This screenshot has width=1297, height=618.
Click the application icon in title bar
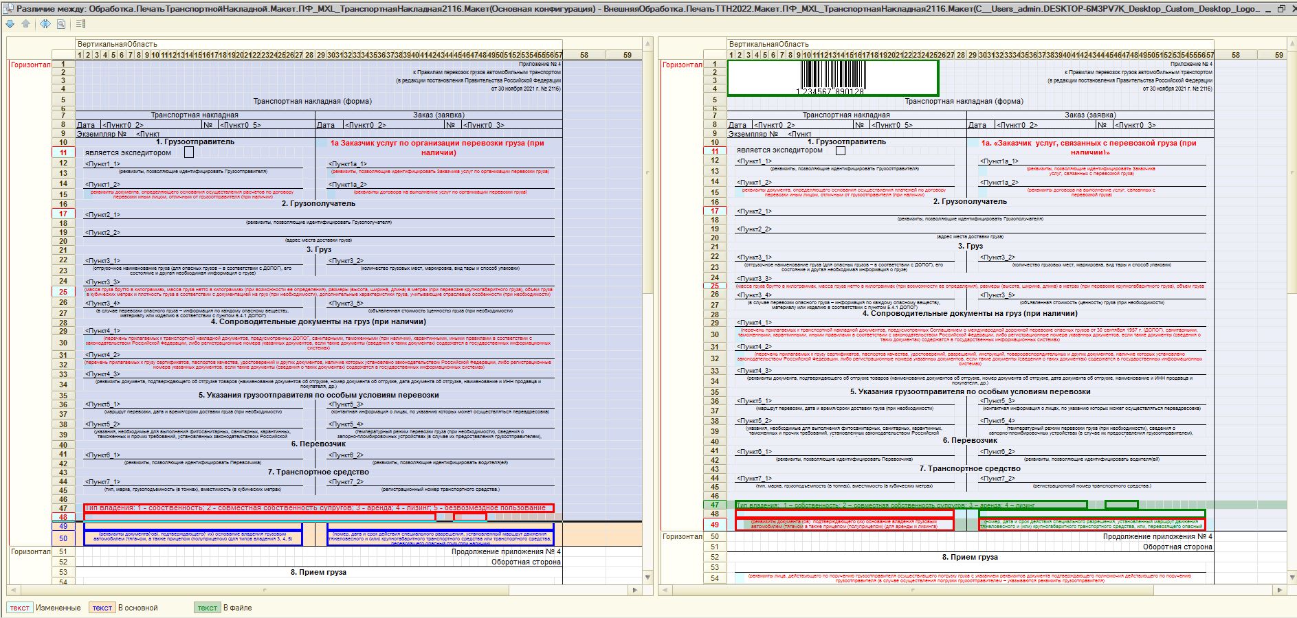pos(8,9)
